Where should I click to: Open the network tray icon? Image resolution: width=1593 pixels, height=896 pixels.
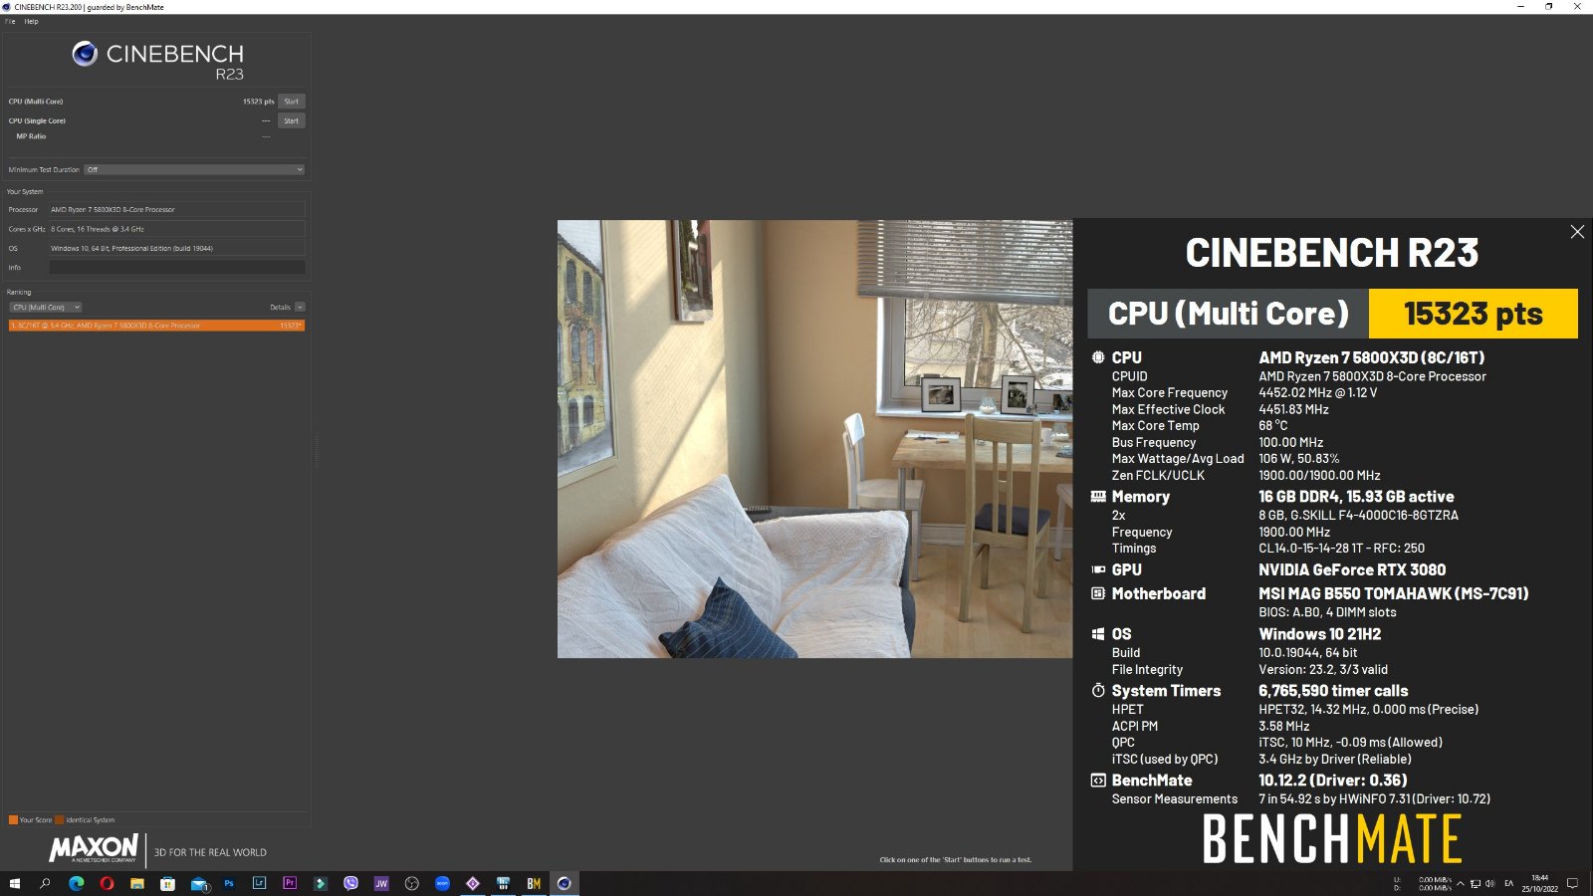[1476, 883]
